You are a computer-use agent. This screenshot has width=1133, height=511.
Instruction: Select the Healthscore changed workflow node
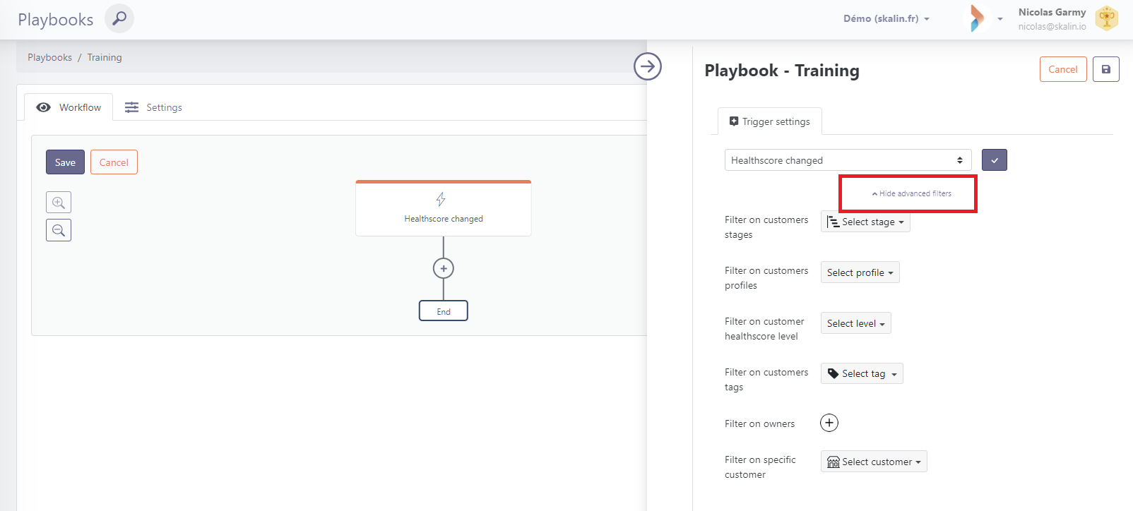click(444, 209)
